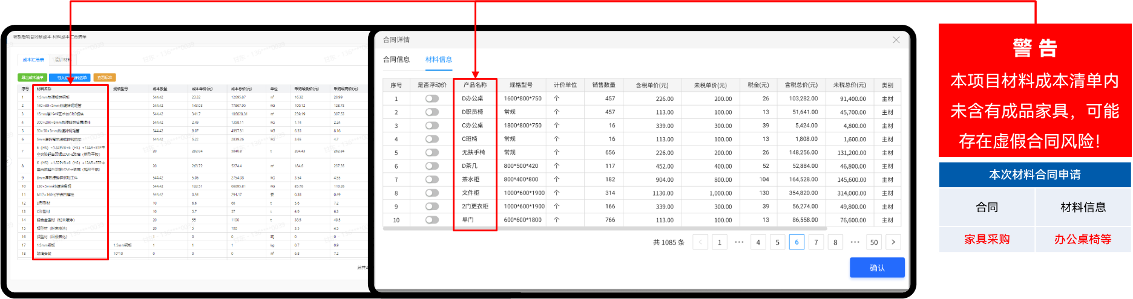Toggle 是否浮动价 for 茶水柜 row
The height and width of the screenshot is (299, 1133).
(x=432, y=179)
